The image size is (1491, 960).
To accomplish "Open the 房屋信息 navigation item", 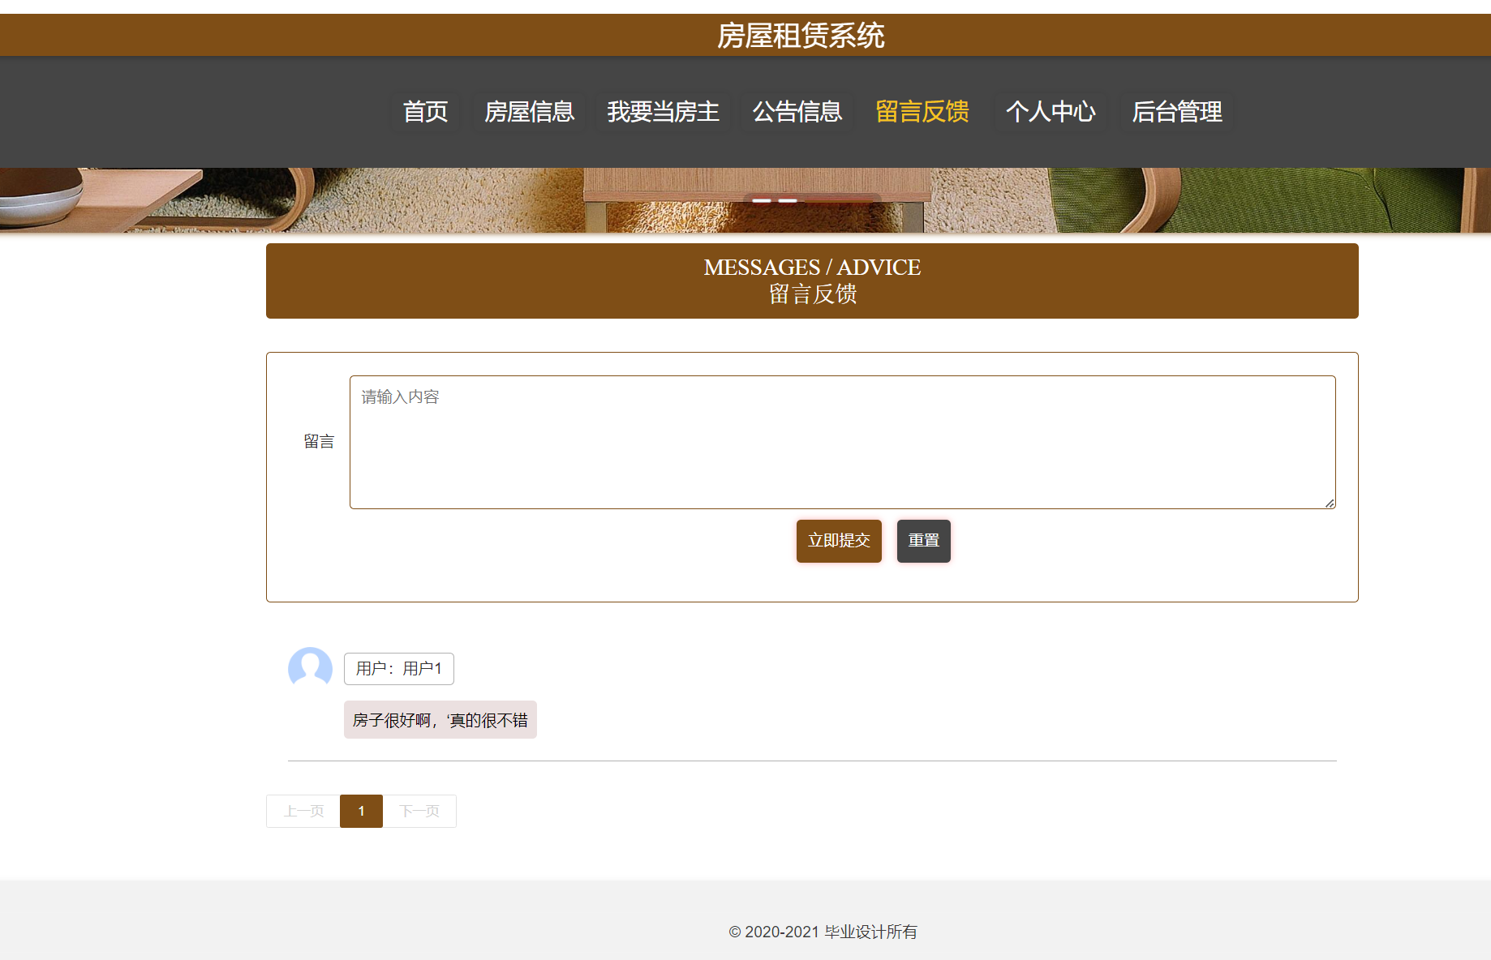I will tap(529, 112).
